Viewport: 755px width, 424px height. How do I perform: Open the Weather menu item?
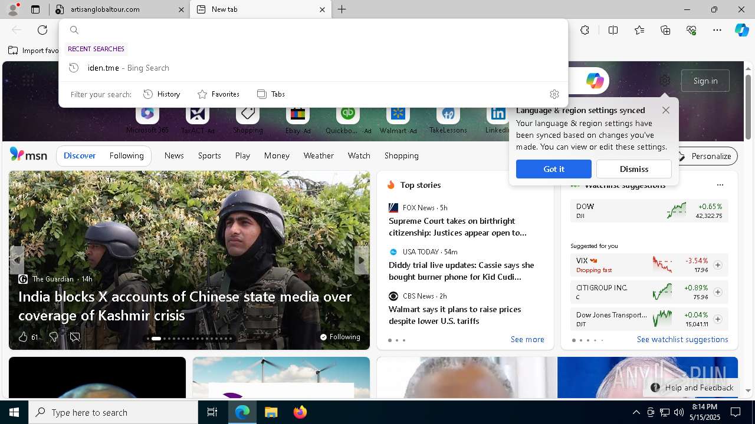click(319, 155)
